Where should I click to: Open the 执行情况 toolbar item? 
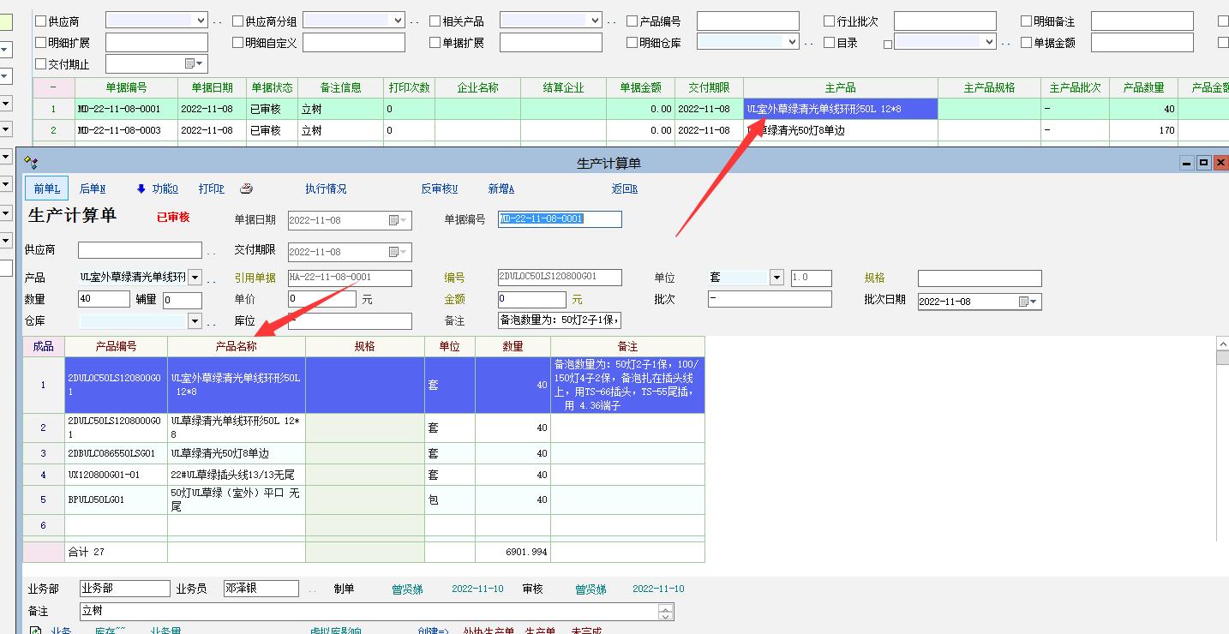point(326,189)
